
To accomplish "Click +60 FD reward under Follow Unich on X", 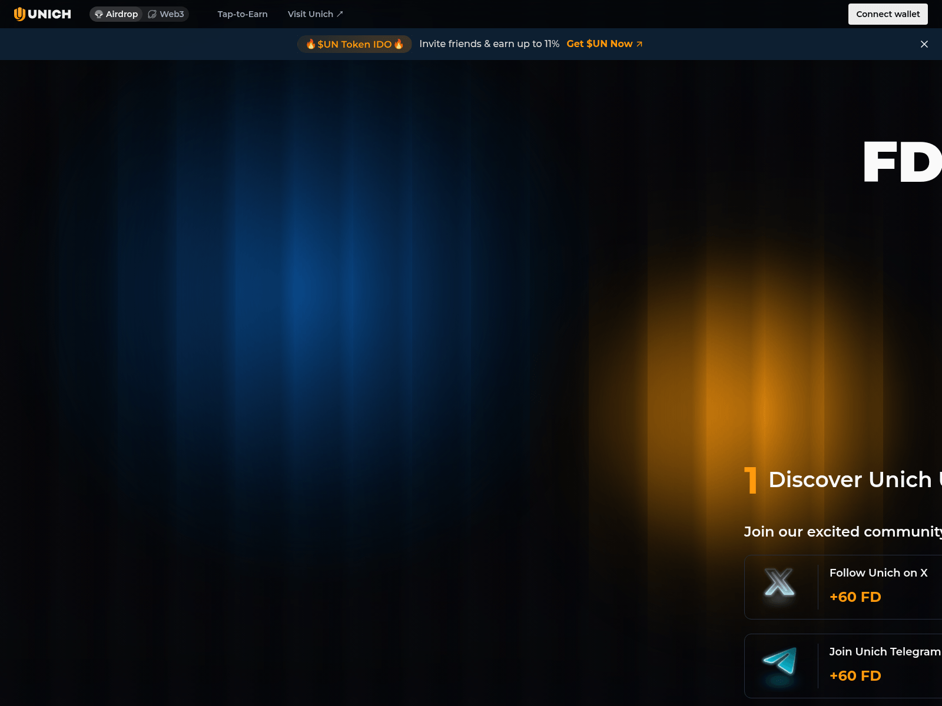I will (855, 597).
